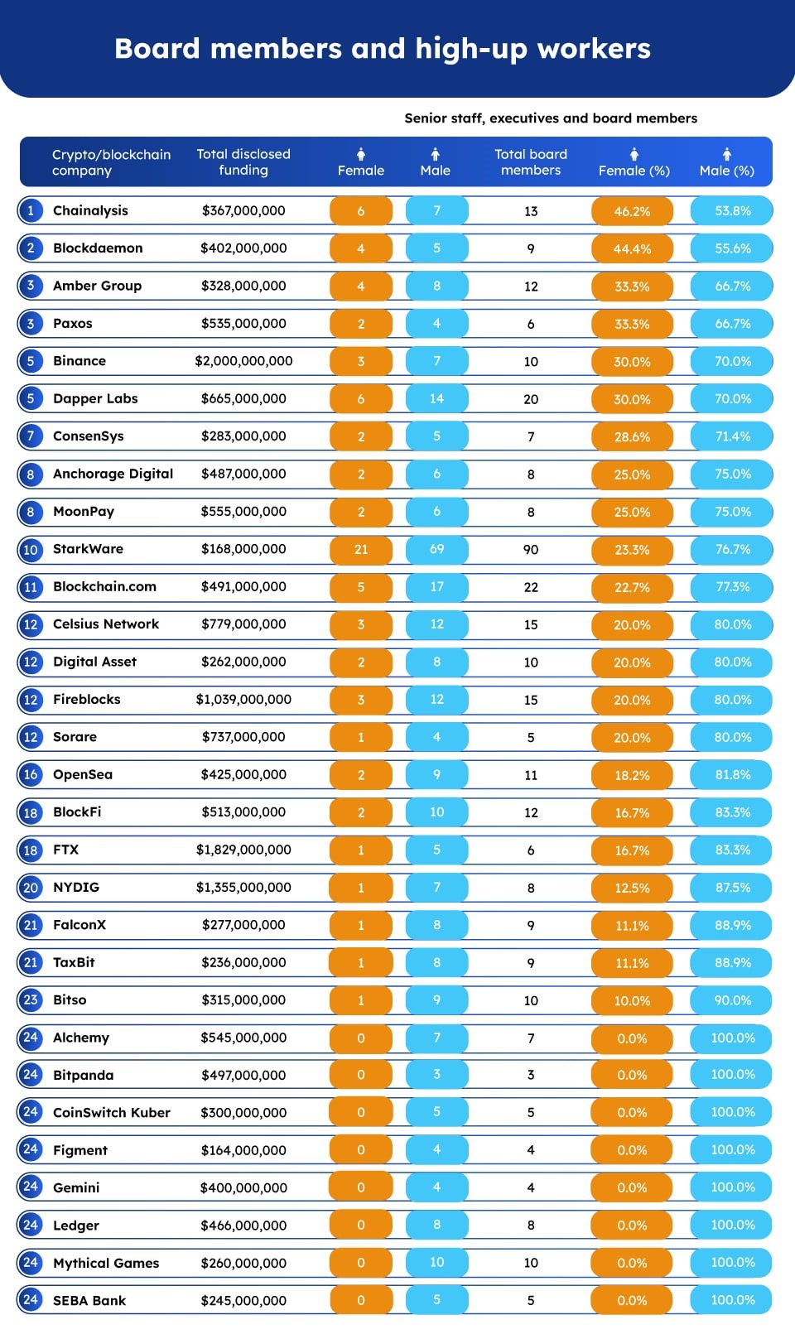The width and height of the screenshot is (795, 1334).
Task: Click the Crypto/blockchain company column header
Action: click(111, 162)
